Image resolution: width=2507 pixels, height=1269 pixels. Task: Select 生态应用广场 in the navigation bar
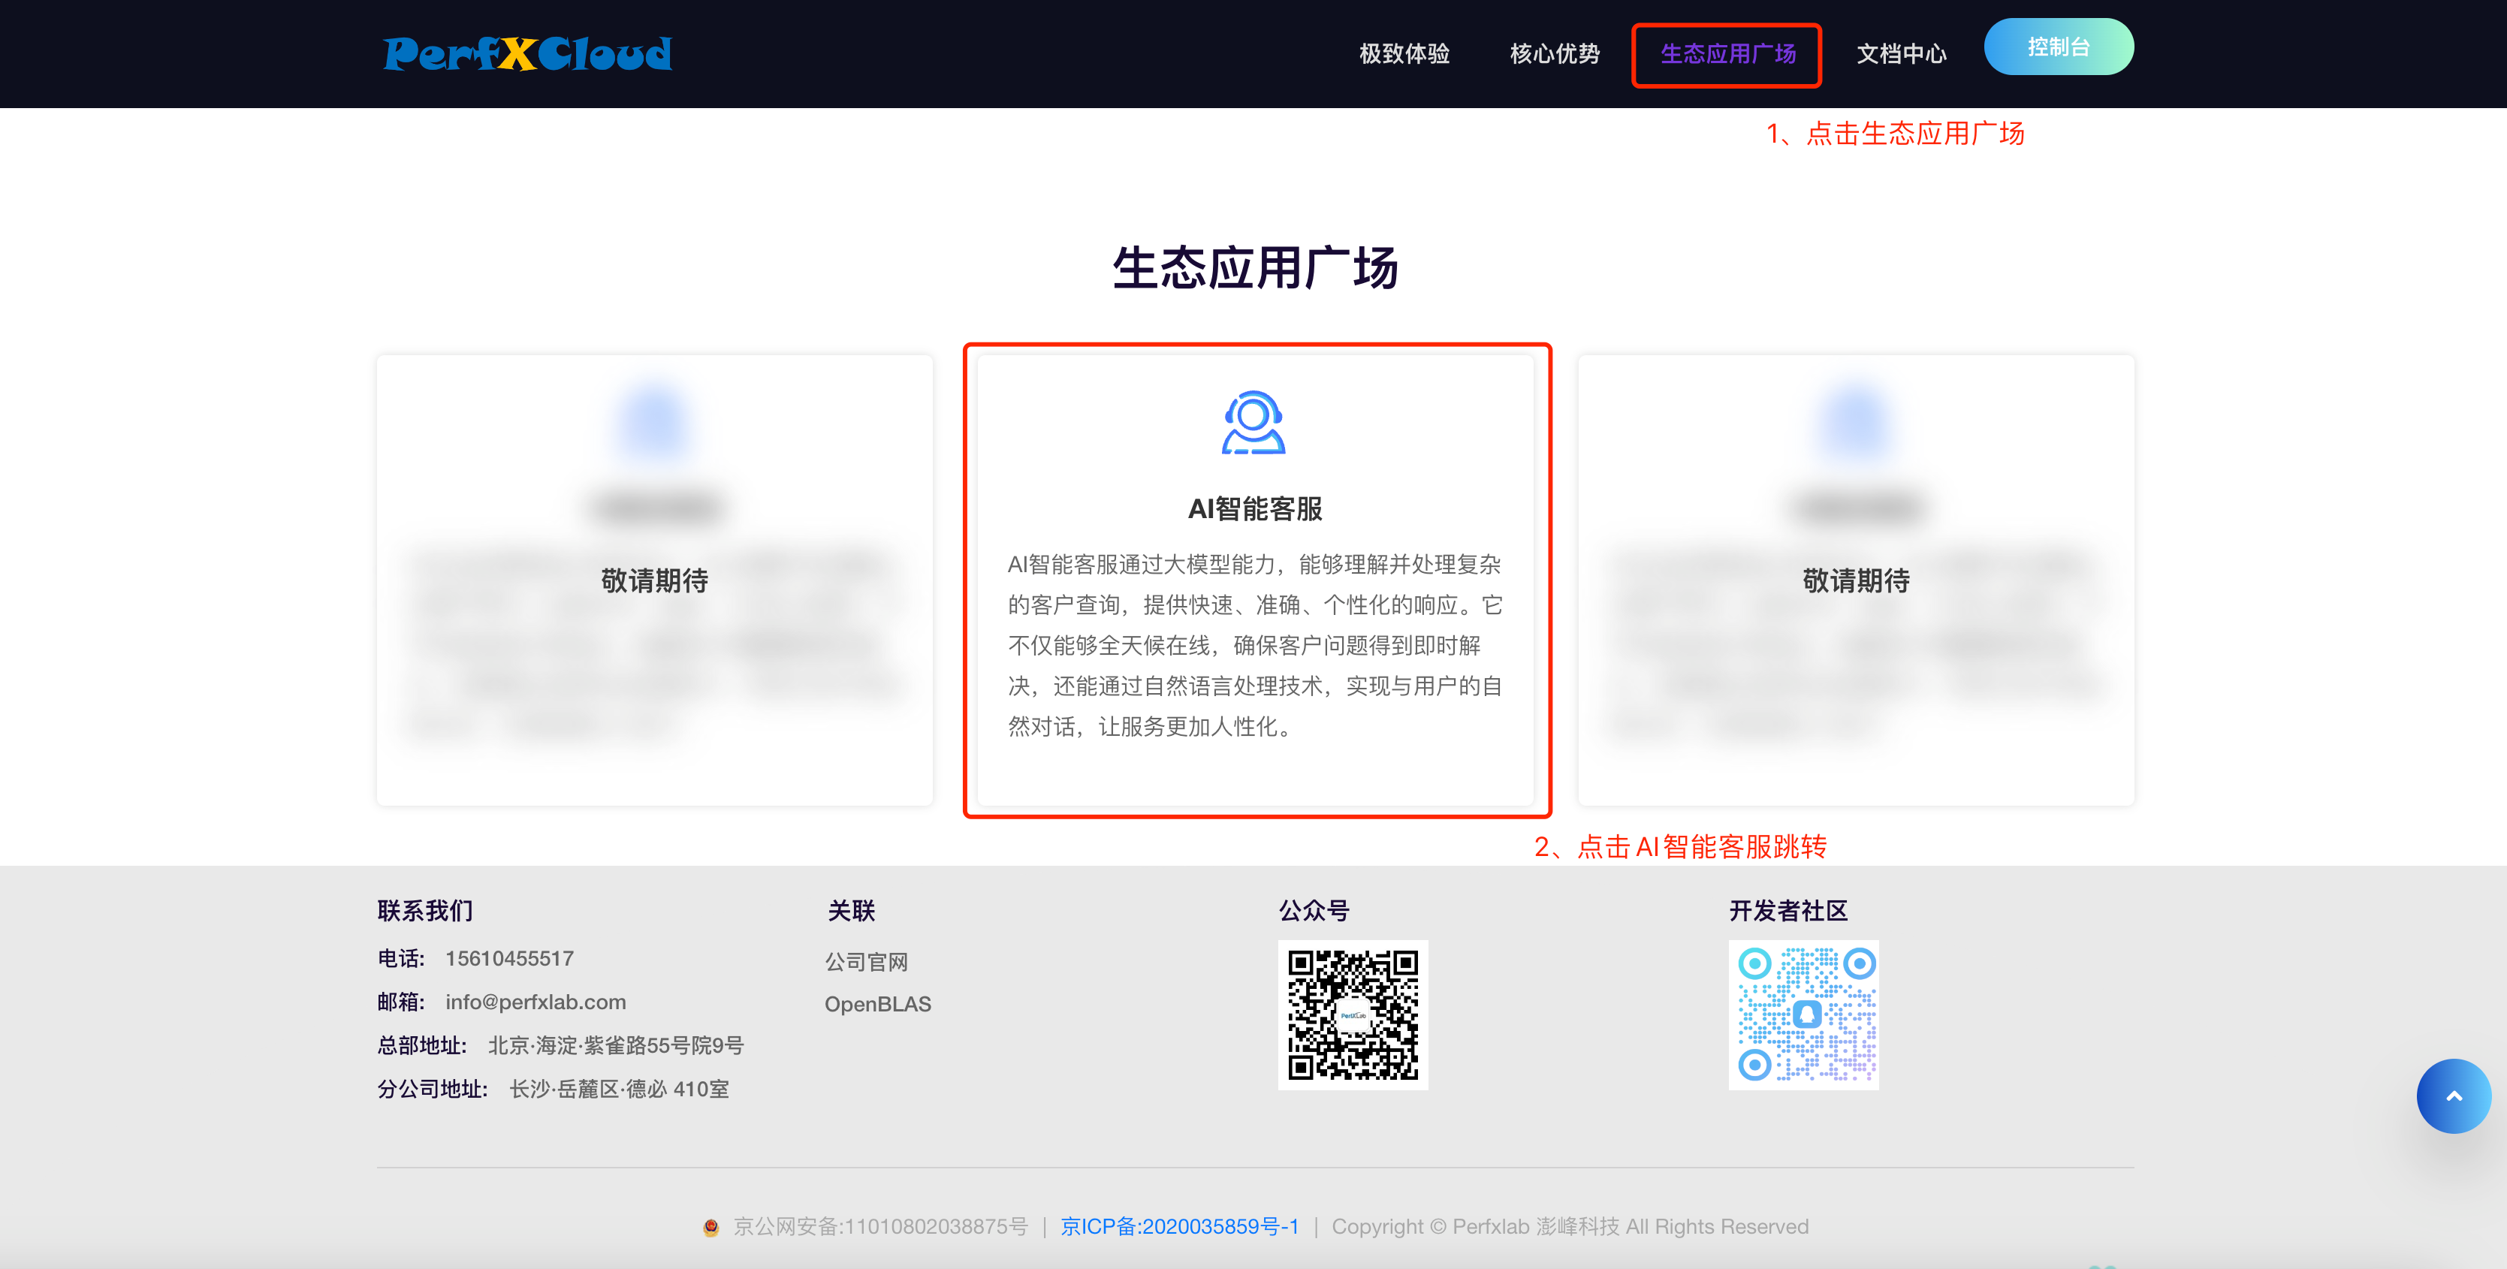[1727, 53]
